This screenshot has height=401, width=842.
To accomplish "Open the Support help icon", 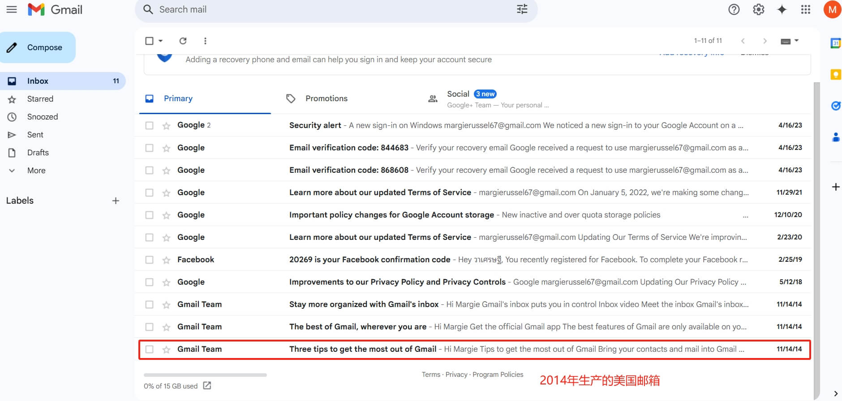I will tap(734, 9).
